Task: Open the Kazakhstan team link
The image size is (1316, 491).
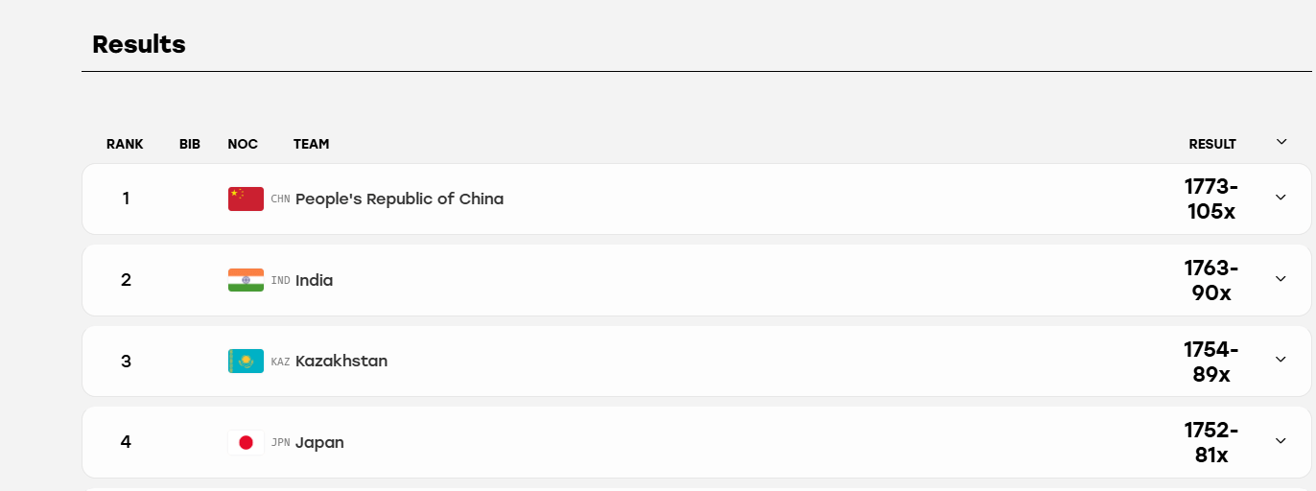Action: 341,361
